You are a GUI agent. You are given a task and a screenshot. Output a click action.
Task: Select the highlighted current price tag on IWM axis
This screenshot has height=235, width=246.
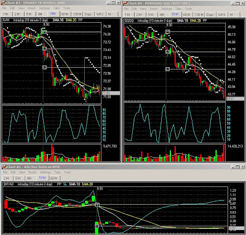pyautogui.click(x=111, y=93)
